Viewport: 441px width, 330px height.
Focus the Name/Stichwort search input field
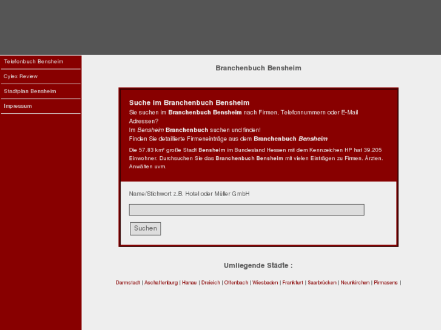point(247,210)
